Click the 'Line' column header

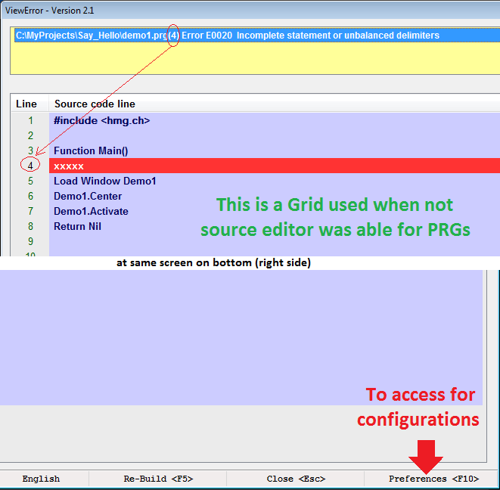pos(26,104)
